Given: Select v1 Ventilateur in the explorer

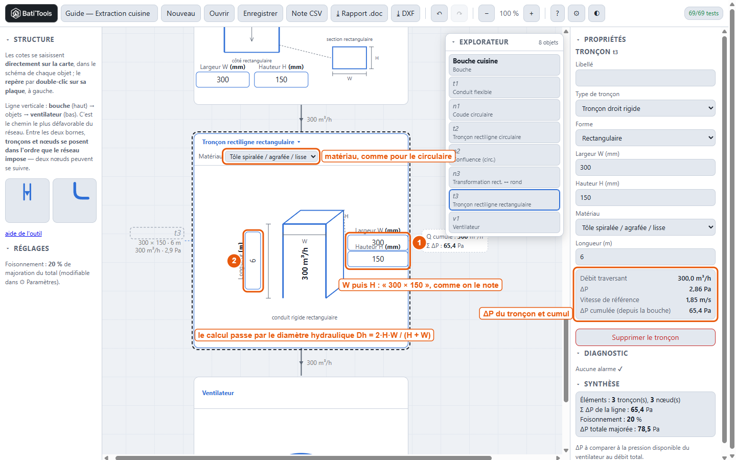Looking at the screenshot, I should click(x=504, y=222).
